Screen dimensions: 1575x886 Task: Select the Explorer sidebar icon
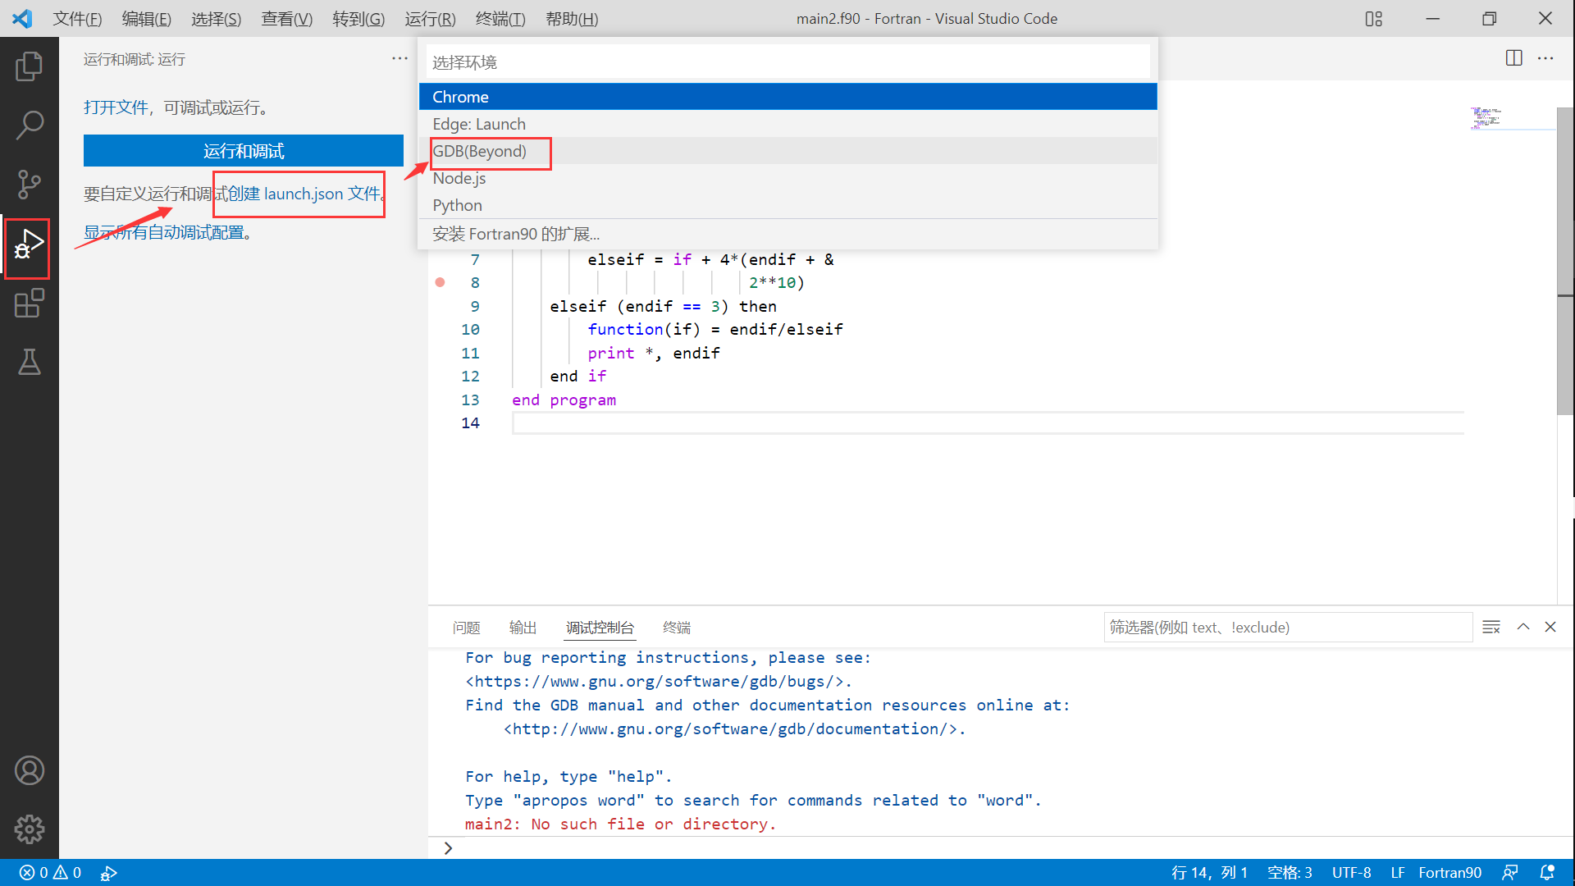[30, 67]
